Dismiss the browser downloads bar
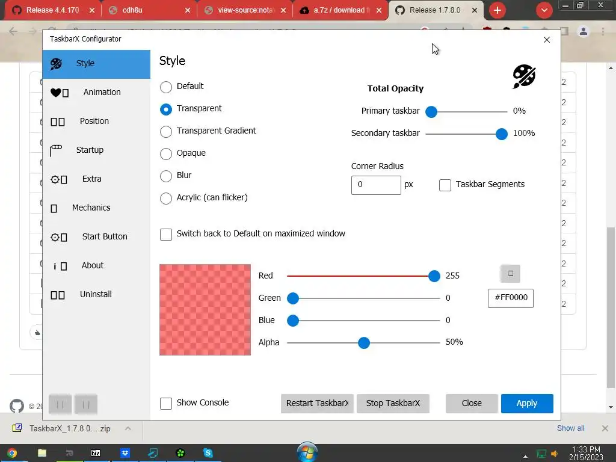616x462 pixels. tap(605, 428)
